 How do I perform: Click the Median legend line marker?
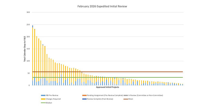pos(43,103)
